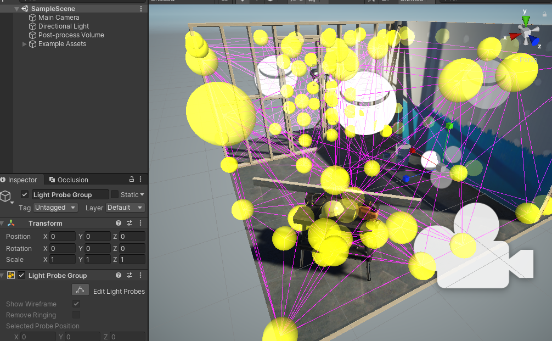Click the Scale Z field
This screenshot has width=552, height=341.
(x=132, y=260)
